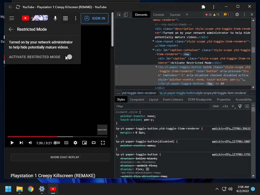The width and height of the screenshot is (260, 195).
Task: Open errors and warnings counter
Action: coord(213,14)
